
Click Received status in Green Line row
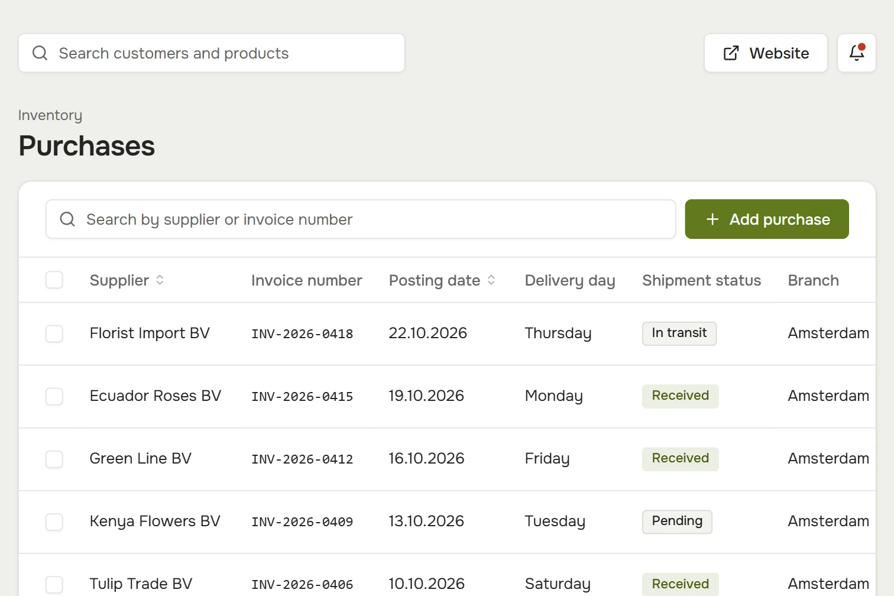[x=681, y=459]
